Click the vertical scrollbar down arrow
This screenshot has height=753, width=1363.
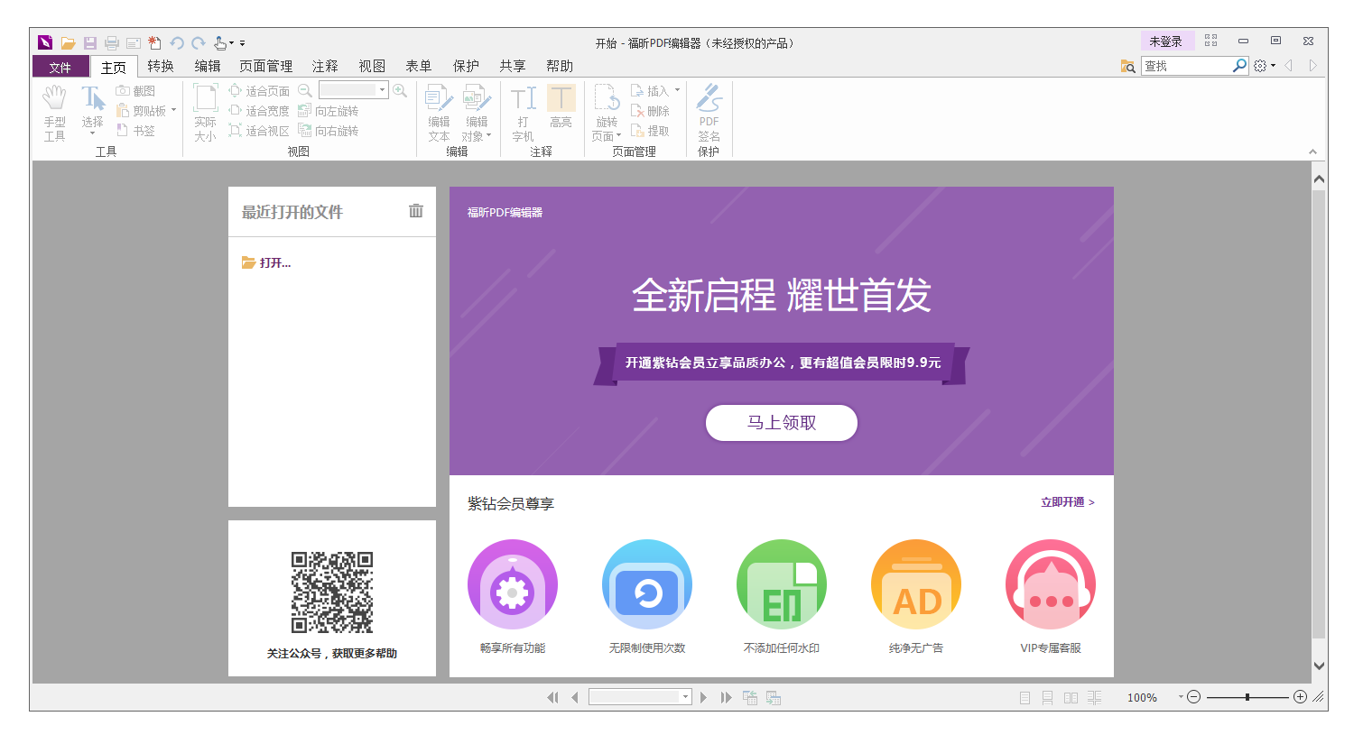[x=1319, y=666]
